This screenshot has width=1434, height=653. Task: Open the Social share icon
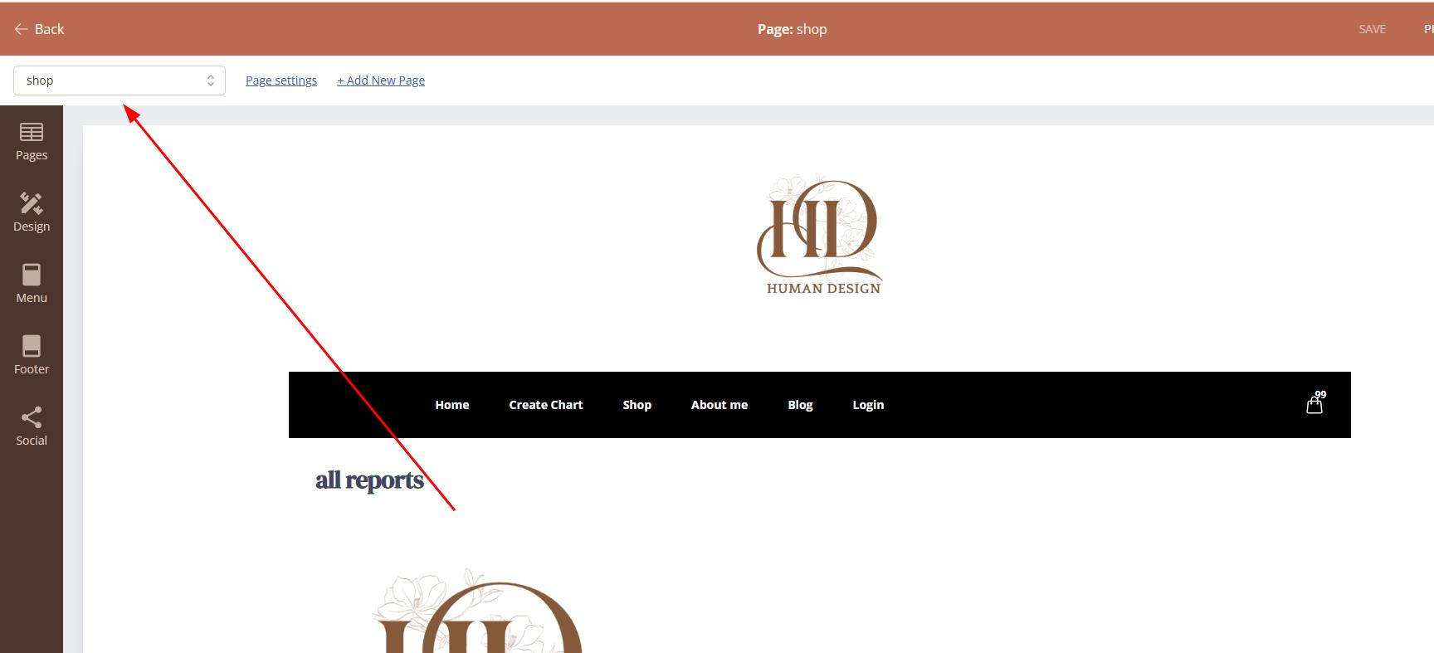coord(32,418)
